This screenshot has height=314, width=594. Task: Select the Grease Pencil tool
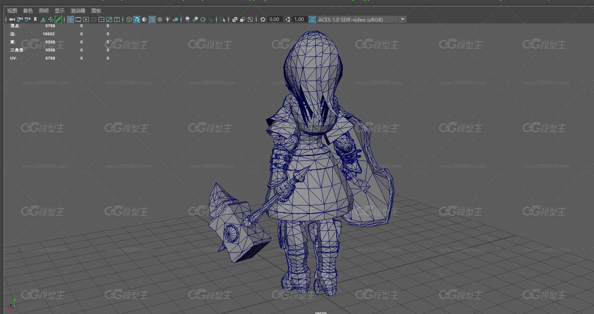58,19
